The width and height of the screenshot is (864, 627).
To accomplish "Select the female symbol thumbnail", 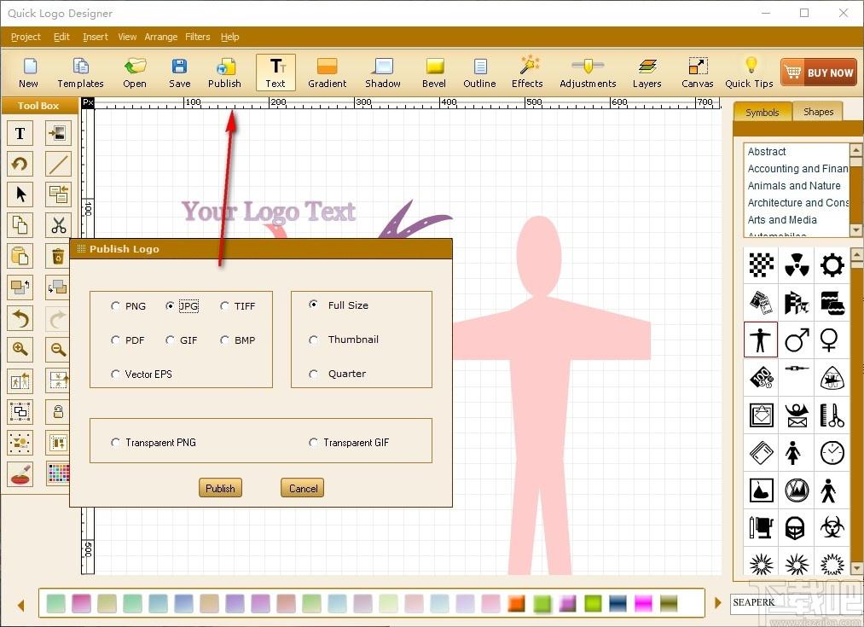I will 829,340.
